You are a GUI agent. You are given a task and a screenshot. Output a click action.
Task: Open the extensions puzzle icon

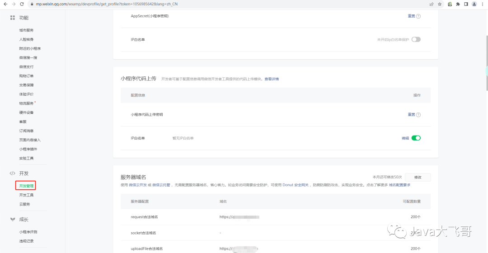point(458,4)
